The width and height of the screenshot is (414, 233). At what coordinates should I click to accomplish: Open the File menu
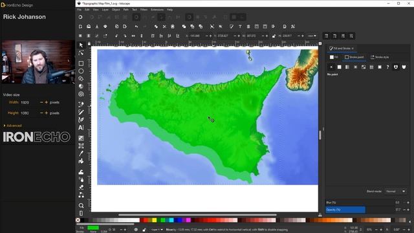pyautogui.click(x=79, y=10)
